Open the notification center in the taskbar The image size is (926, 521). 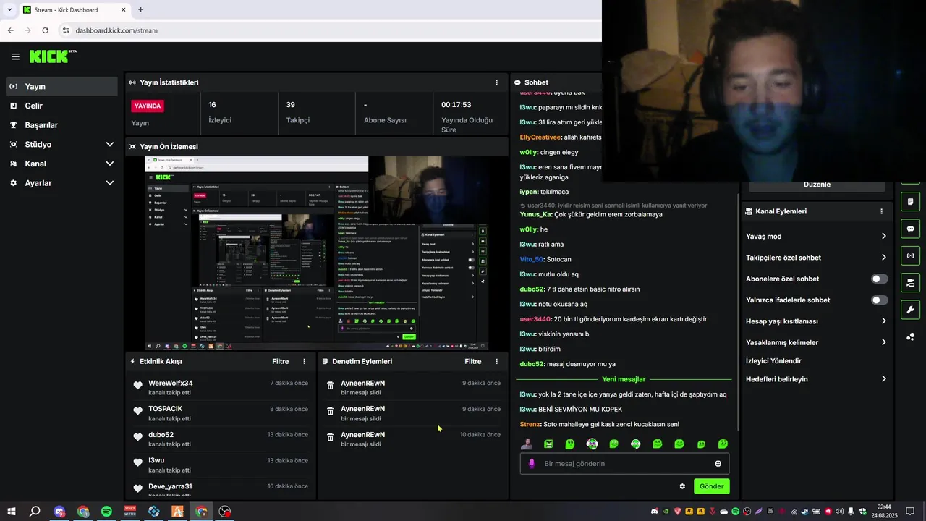tap(910, 512)
